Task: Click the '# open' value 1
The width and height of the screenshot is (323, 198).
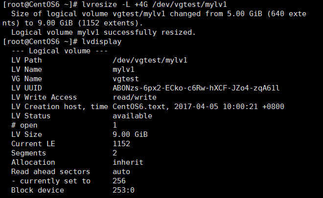Action: (115, 125)
